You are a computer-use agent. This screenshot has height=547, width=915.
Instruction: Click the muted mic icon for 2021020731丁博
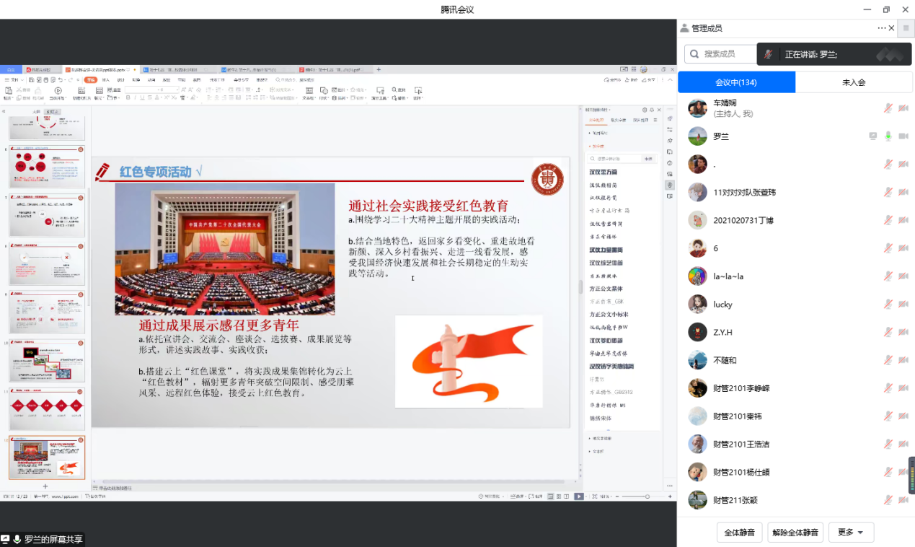pos(888,220)
